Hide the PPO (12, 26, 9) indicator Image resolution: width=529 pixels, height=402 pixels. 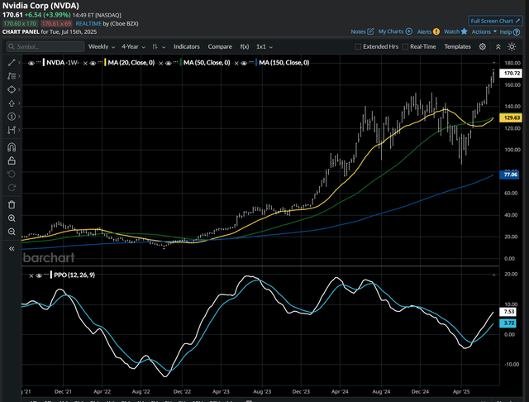[39, 275]
